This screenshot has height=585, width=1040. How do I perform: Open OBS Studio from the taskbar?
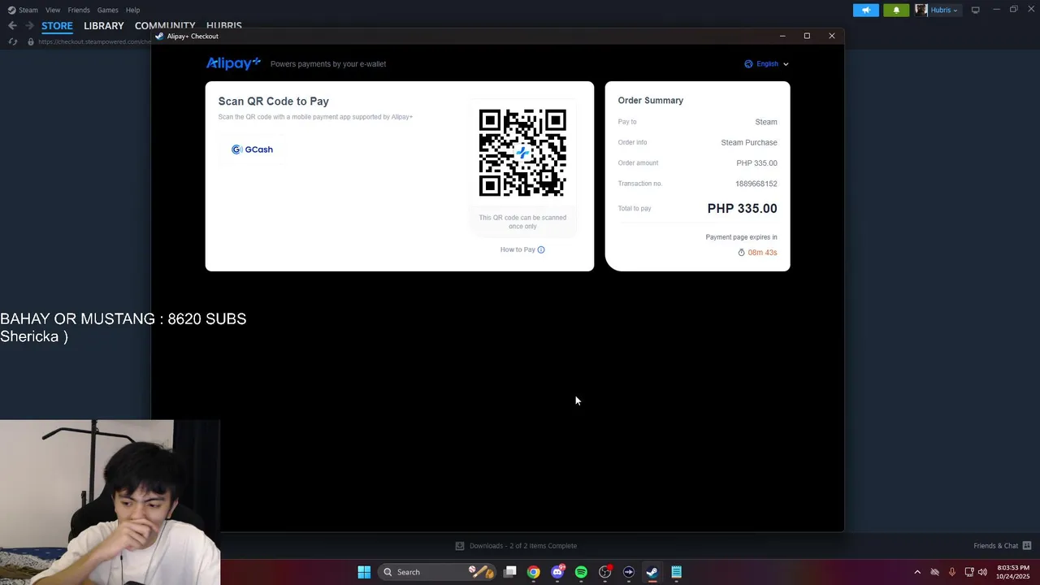604,572
